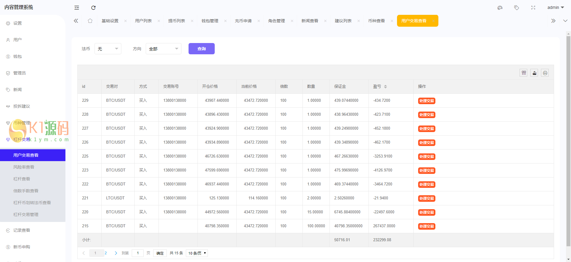Open the theme palette icon
The height and width of the screenshot is (262, 571).
(500, 8)
